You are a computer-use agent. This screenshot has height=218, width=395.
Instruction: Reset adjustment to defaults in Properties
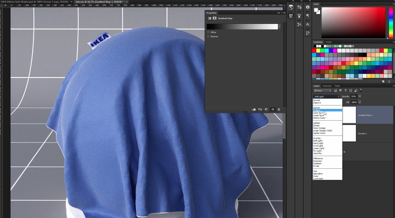coord(266,109)
